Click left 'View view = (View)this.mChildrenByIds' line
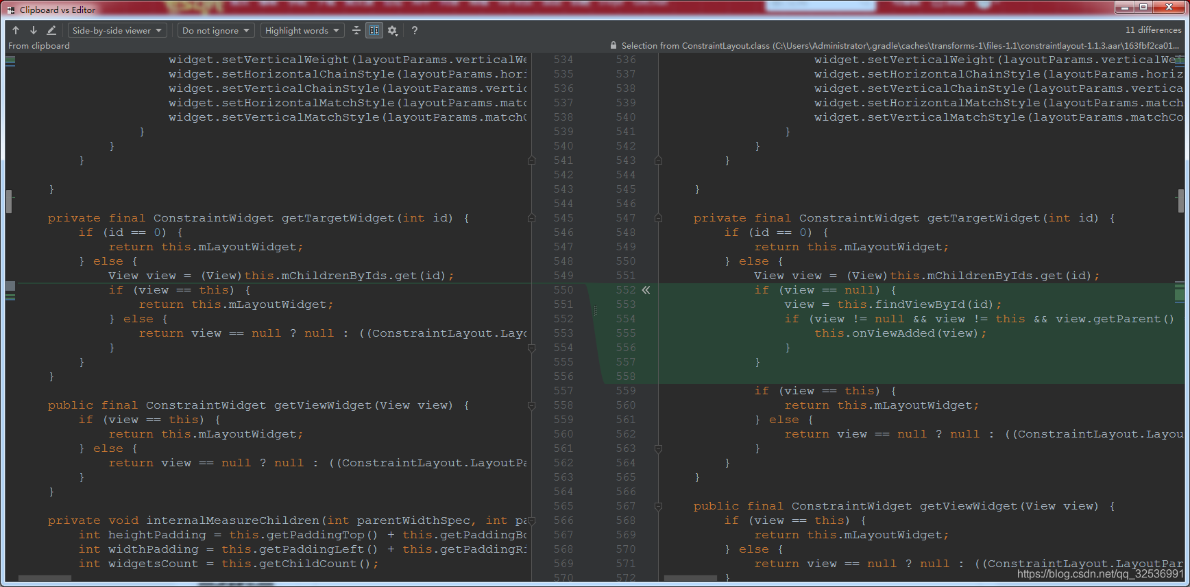The image size is (1190, 587). point(281,276)
